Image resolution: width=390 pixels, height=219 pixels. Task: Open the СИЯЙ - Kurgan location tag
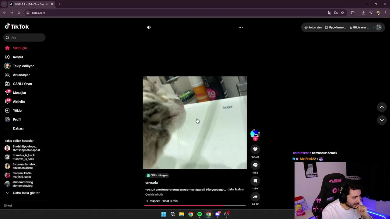pos(157,175)
